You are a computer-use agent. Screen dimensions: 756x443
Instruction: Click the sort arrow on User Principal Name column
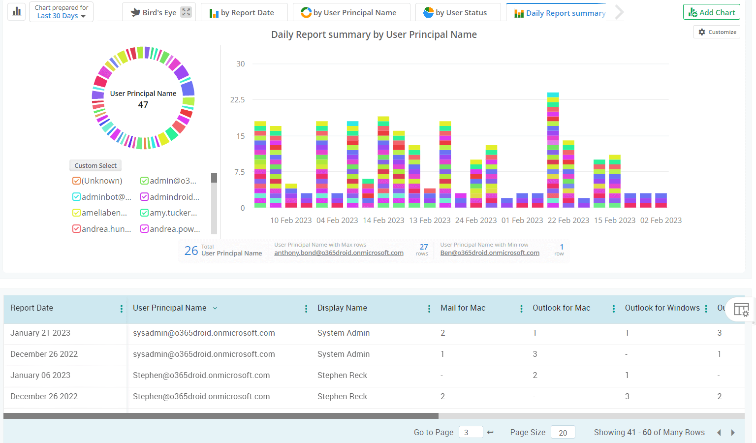pyautogui.click(x=215, y=308)
